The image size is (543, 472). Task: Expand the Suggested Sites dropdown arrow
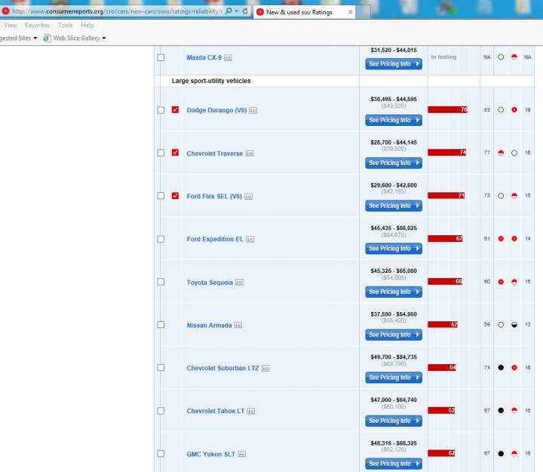35,38
